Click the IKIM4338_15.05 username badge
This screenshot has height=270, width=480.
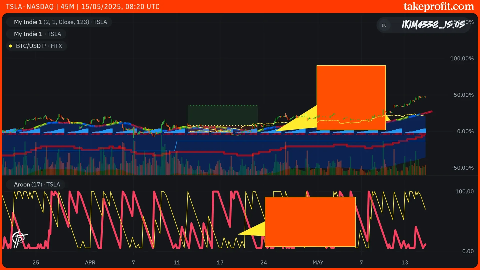433,24
